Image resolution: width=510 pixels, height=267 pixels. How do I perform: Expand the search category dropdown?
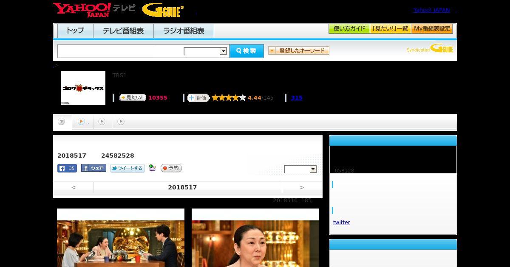tap(206, 51)
